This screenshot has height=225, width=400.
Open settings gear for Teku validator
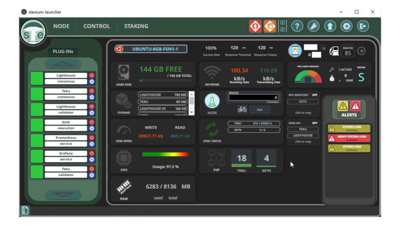92,175
